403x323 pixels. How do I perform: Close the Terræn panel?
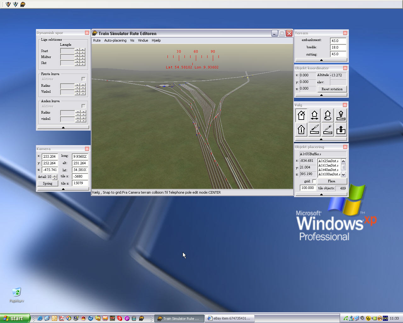tap(345, 33)
